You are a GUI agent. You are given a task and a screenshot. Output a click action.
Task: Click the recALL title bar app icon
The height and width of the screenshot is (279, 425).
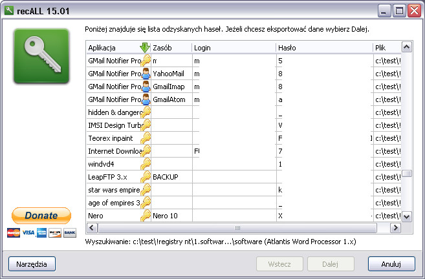tap(9, 10)
